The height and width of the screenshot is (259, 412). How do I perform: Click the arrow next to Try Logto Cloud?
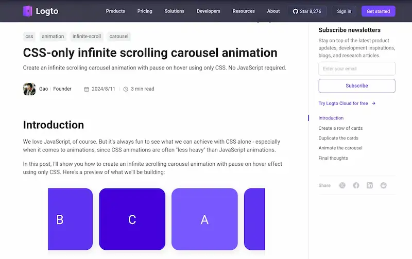coord(374,103)
